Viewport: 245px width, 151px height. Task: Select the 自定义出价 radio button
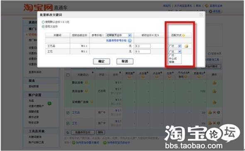coord(43,27)
